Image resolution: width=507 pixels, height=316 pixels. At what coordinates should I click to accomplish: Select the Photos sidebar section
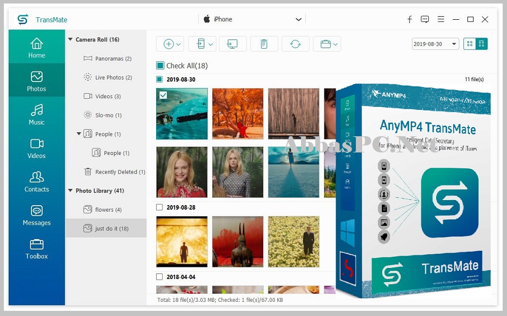pos(37,81)
